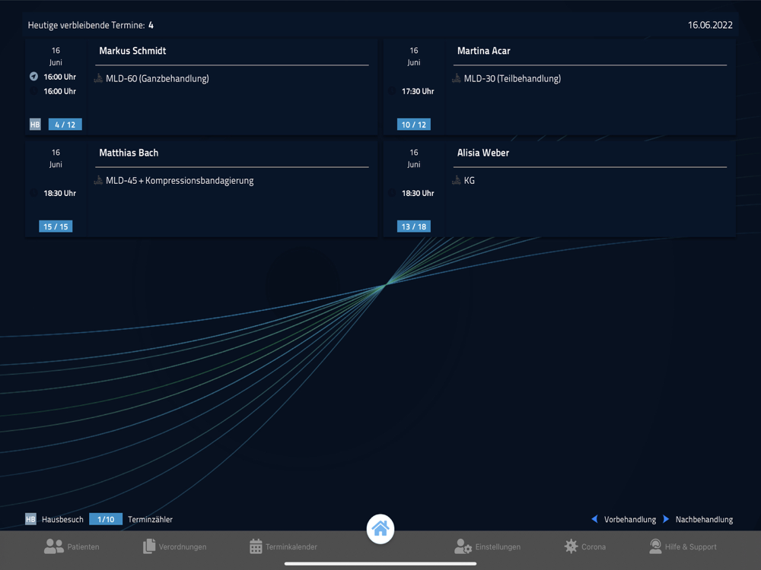Open the Corona tab
761x570 pixels.
click(584, 546)
